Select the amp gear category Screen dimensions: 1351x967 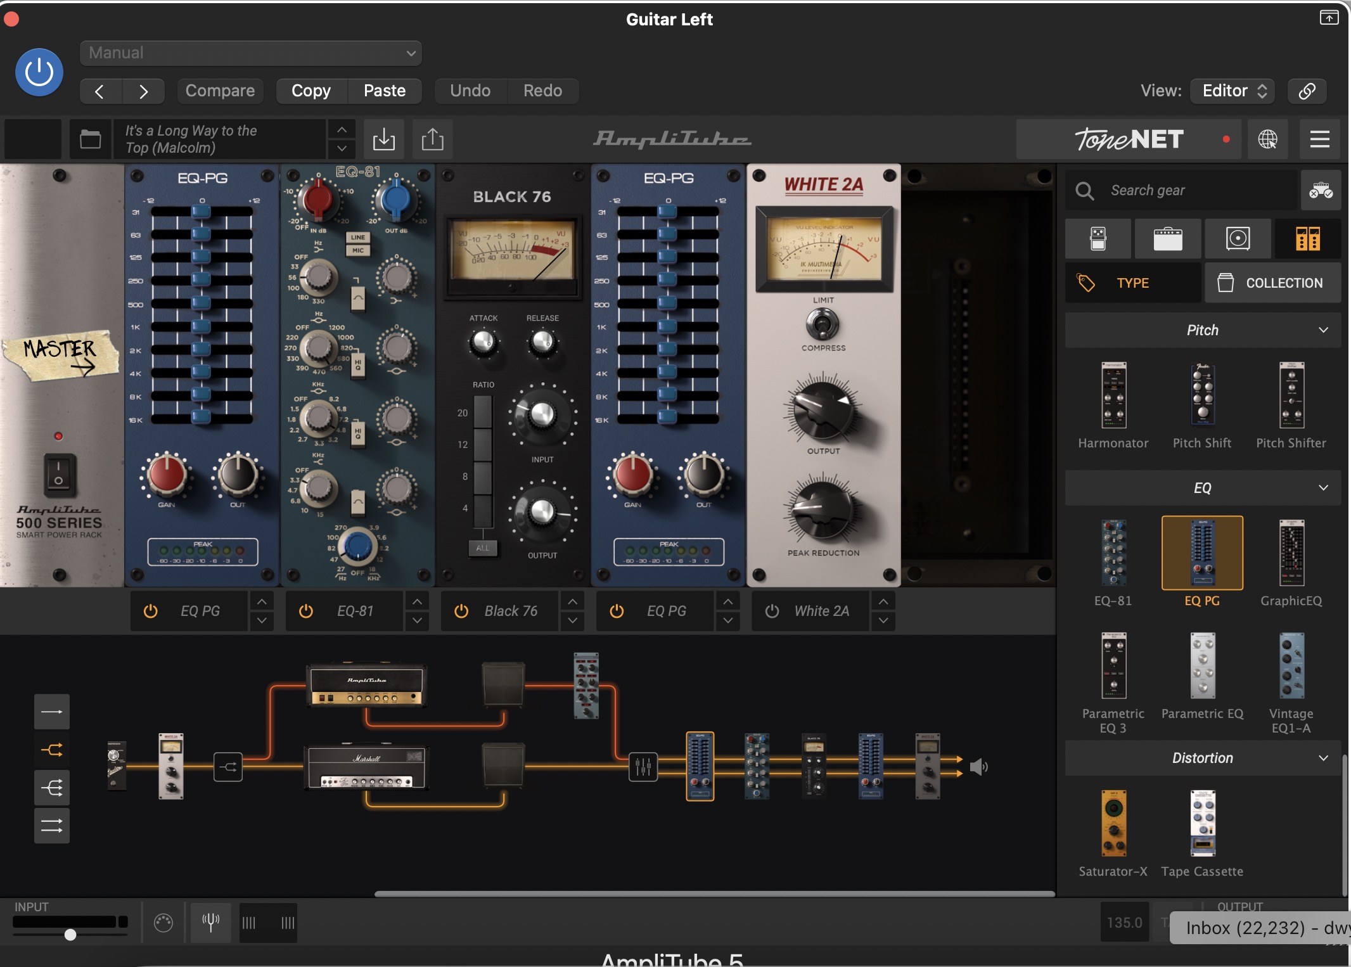click(1168, 239)
